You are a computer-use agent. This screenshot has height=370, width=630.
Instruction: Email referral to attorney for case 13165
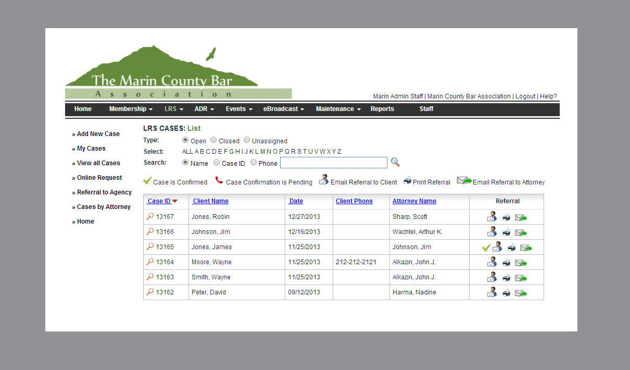pos(526,248)
